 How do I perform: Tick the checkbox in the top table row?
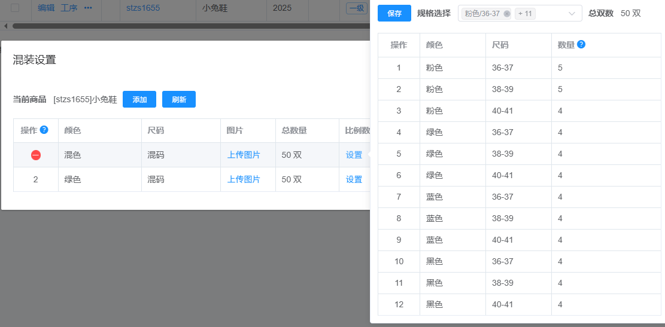[x=15, y=8]
